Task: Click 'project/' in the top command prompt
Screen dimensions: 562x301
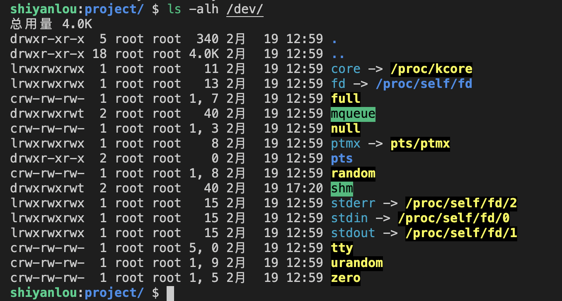Action: (115, 9)
